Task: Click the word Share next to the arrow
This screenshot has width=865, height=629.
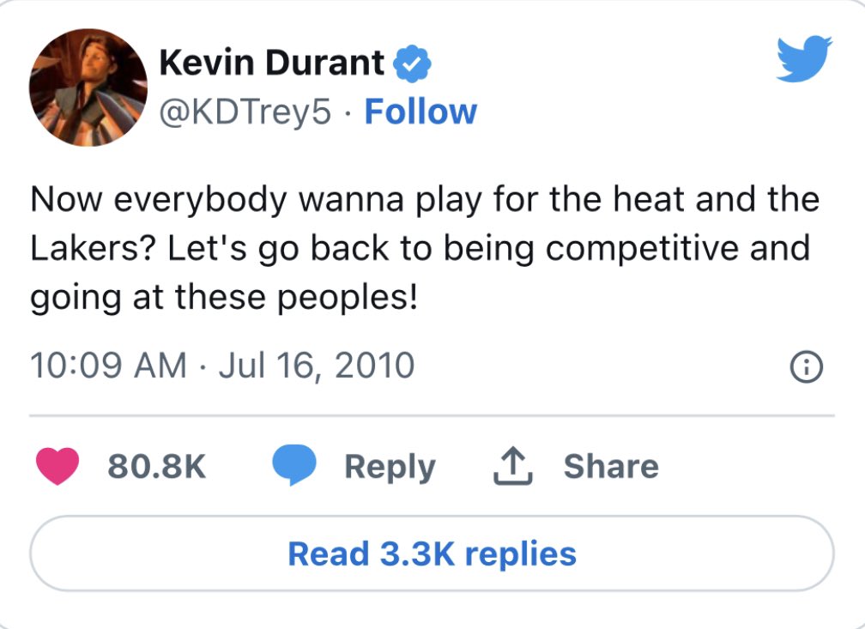Action: pyautogui.click(x=612, y=466)
